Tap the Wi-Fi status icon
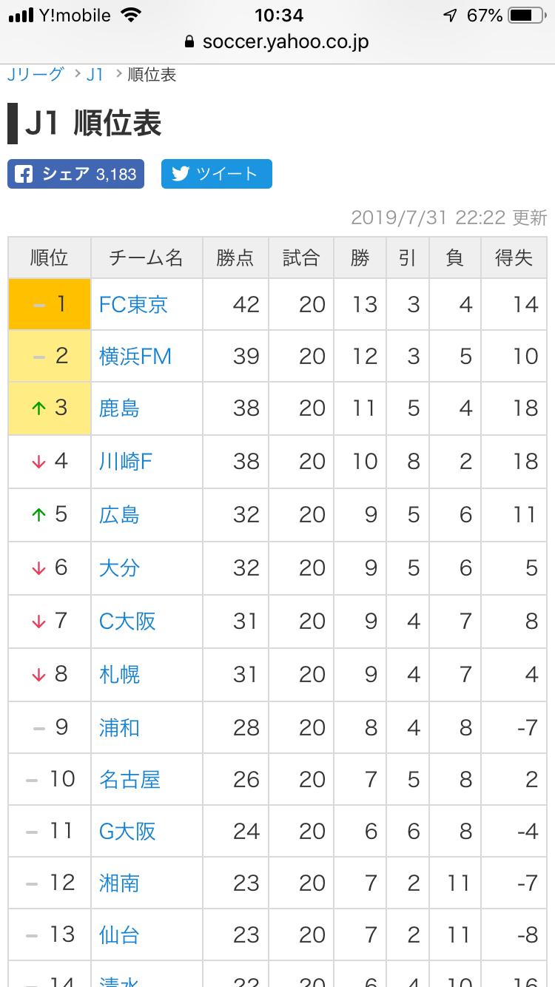Viewport: 555px width, 987px height. pos(131,15)
